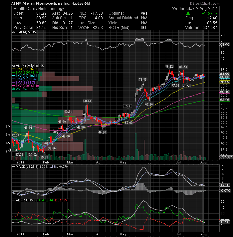Click the EMA(9) 81.79 legend entry
The image size is (233, 237).
(24, 82)
